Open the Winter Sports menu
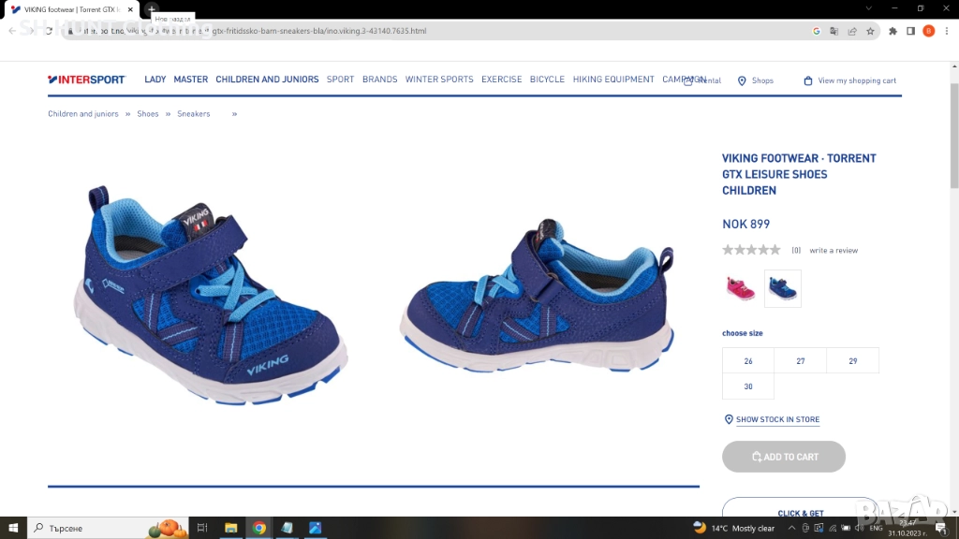 pos(439,80)
